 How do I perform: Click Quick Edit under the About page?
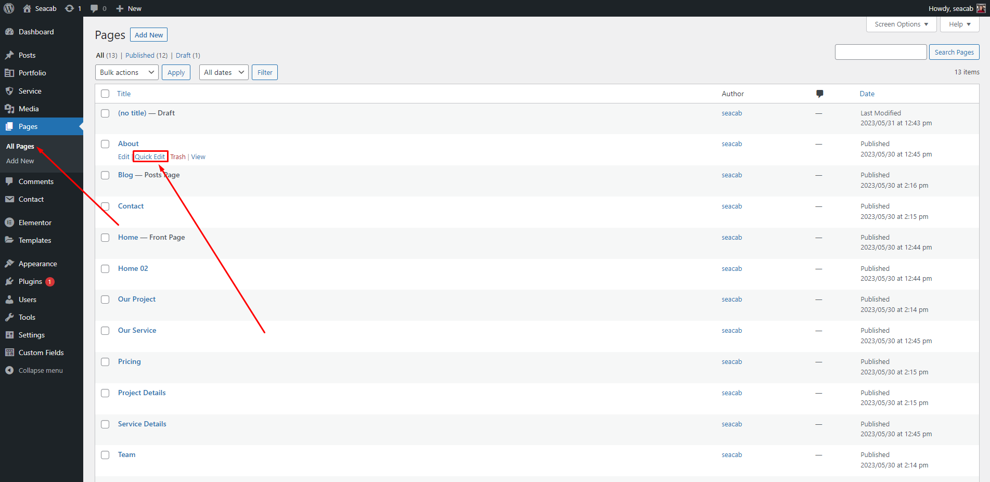click(150, 157)
